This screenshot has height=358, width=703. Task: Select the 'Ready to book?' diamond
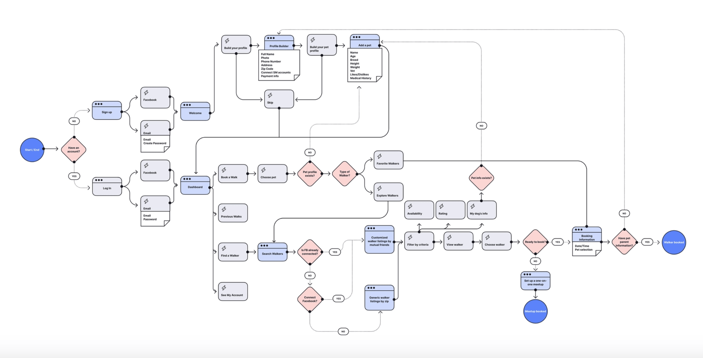coord(535,242)
